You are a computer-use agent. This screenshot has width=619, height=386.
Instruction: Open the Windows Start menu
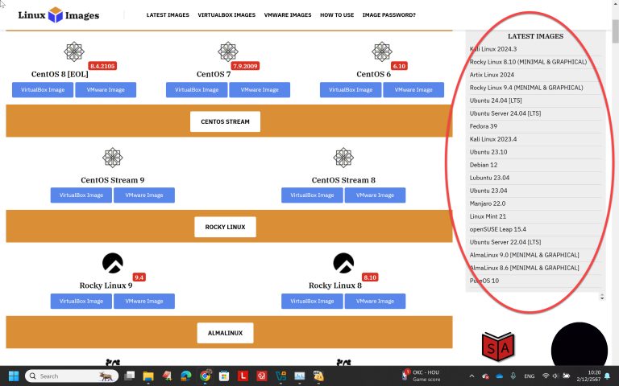coord(14,376)
